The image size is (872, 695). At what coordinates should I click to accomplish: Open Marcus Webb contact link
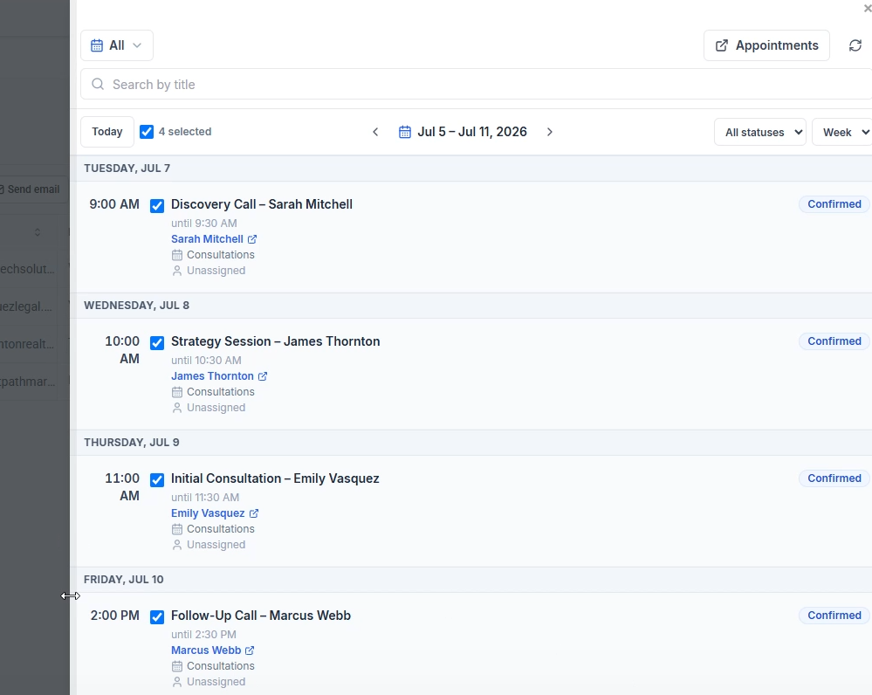(x=206, y=650)
